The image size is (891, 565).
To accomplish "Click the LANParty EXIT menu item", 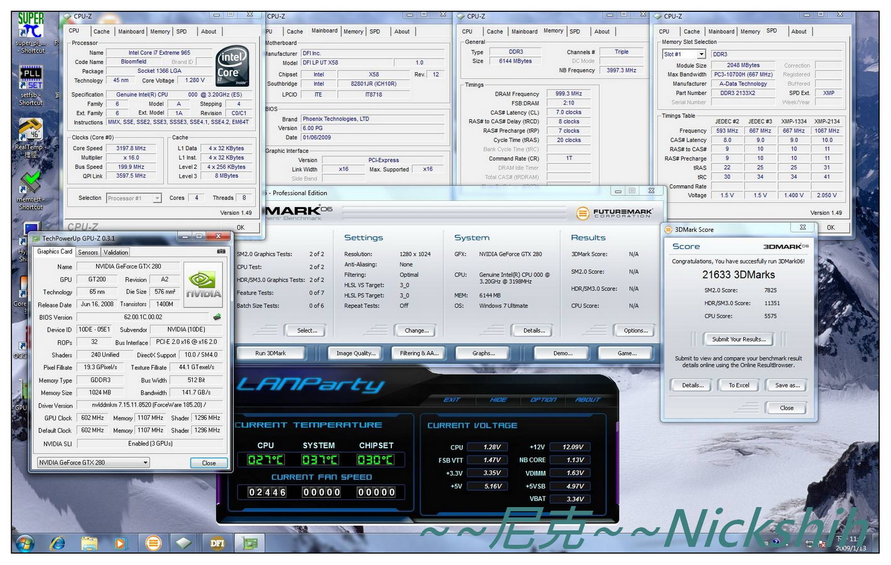I will pos(452,399).
